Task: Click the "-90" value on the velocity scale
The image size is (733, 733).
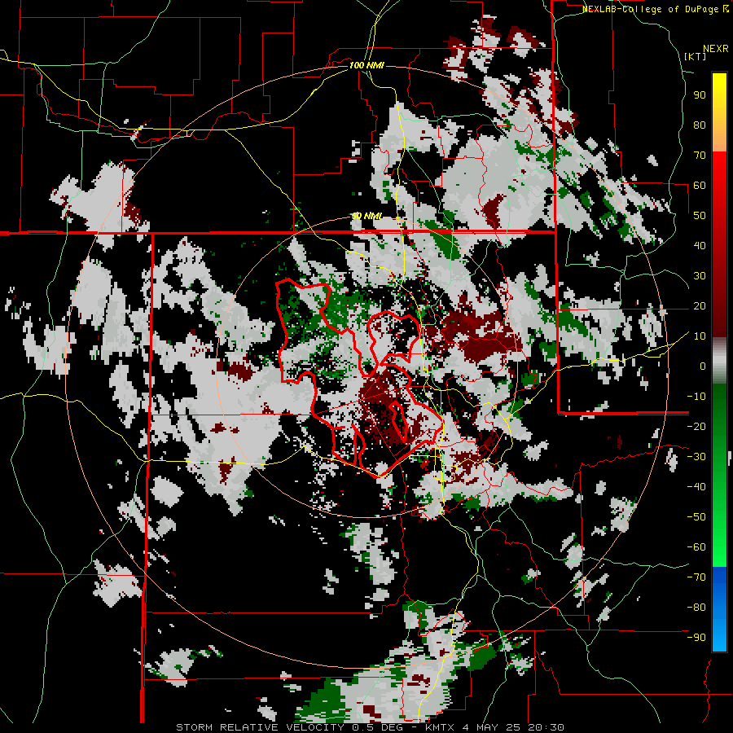Action: [696, 638]
